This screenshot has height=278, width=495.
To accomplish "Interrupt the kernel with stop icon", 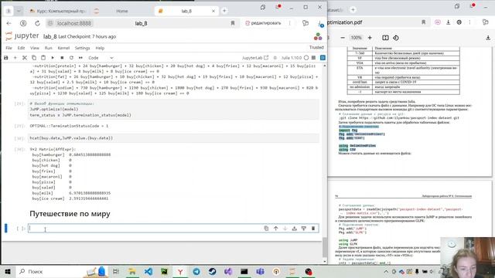I will [x=62, y=58].
